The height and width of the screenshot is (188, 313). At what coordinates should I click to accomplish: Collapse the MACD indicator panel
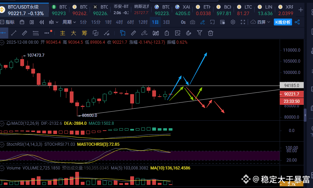pyautogui.click(x=2, y=123)
